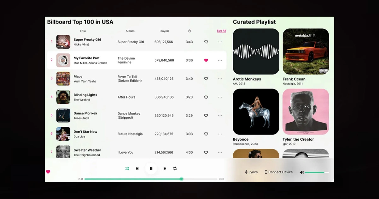Open Beyonce Renaissance album cover
Screen dimensions: 379x199
tap(256, 112)
